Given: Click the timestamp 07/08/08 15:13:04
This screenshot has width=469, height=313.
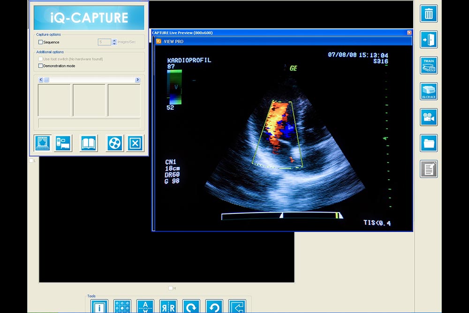Looking at the screenshot, I should point(358,55).
